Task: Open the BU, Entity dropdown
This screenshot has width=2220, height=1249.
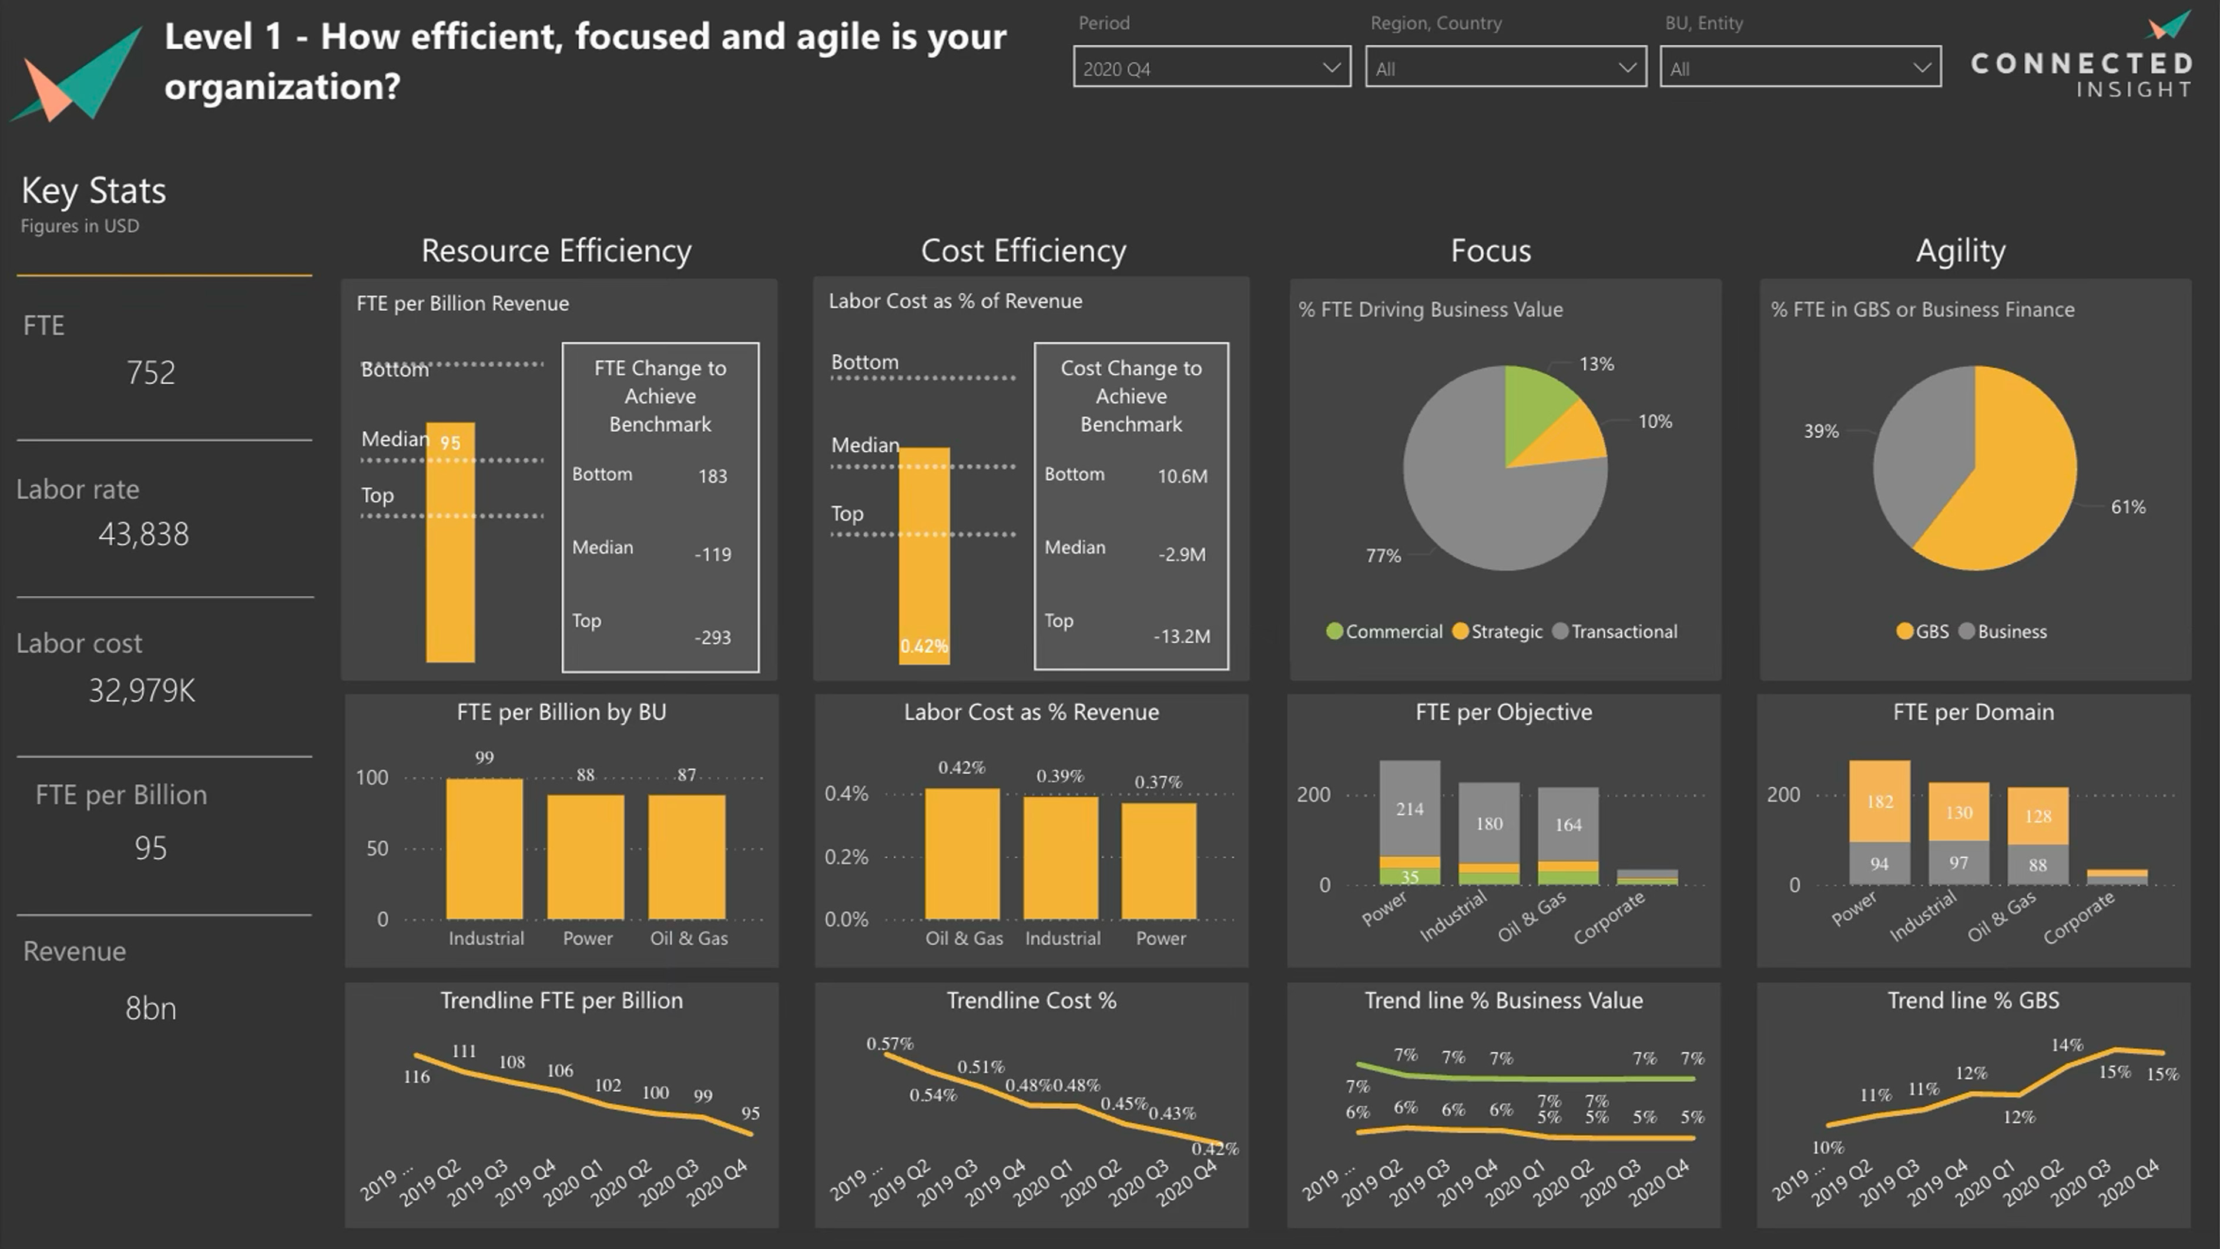Action: 1799,67
